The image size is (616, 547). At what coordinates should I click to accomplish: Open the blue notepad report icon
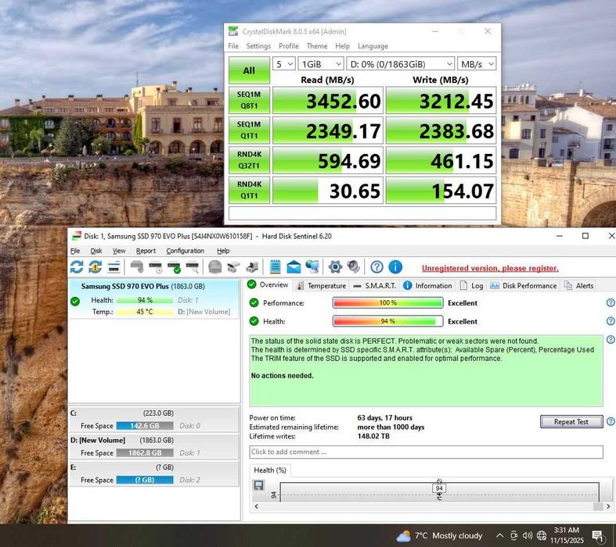click(276, 267)
